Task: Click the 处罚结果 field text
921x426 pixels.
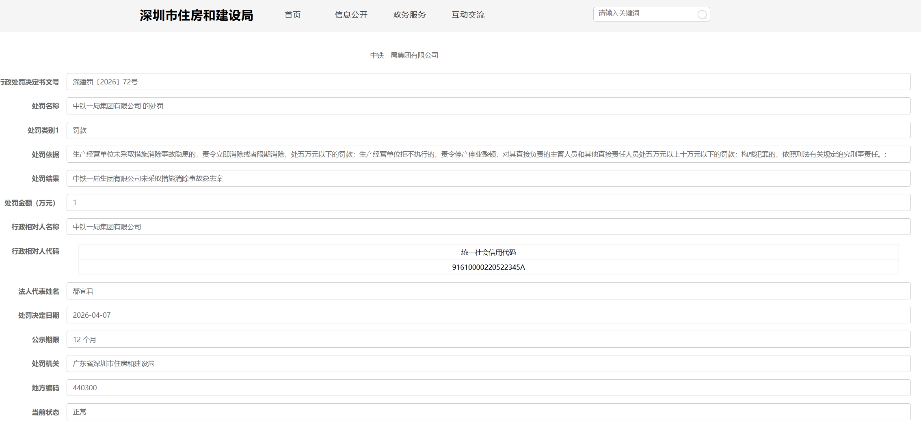Action: coord(488,179)
